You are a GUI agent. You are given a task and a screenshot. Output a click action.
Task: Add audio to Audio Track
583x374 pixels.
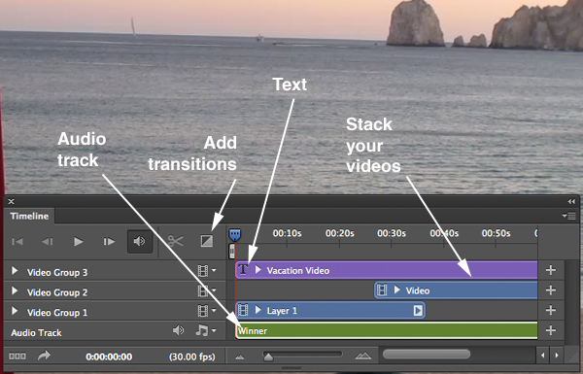point(551,330)
